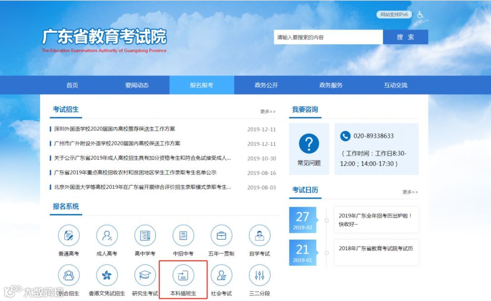Open the 要闻动态 nav tab
Image resolution: width=491 pixels, height=301 pixels.
pyautogui.click(x=137, y=85)
